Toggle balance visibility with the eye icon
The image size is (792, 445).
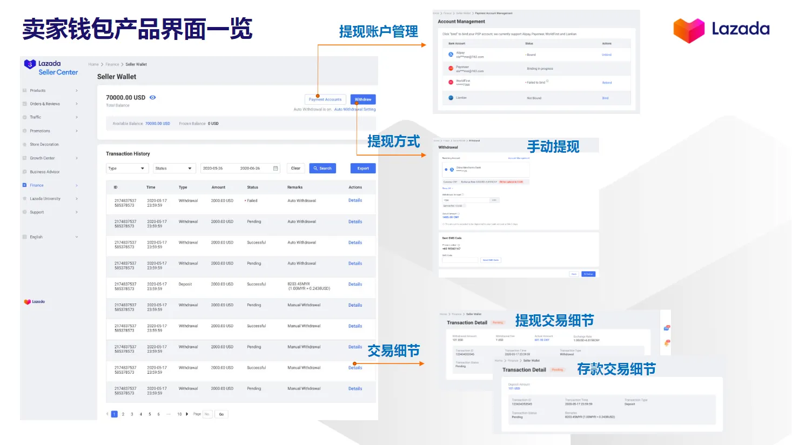pos(152,97)
